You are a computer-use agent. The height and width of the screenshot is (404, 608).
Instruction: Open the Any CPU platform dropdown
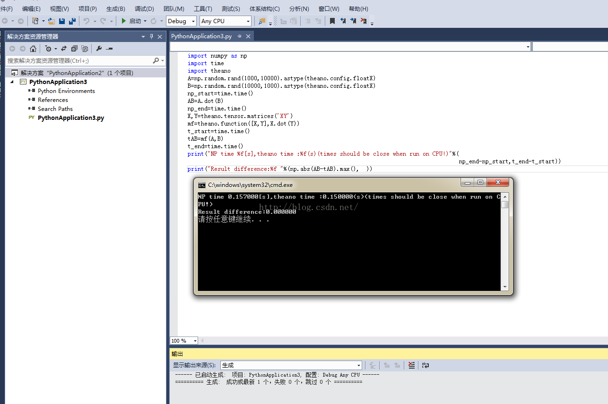(x=226, y=21)
